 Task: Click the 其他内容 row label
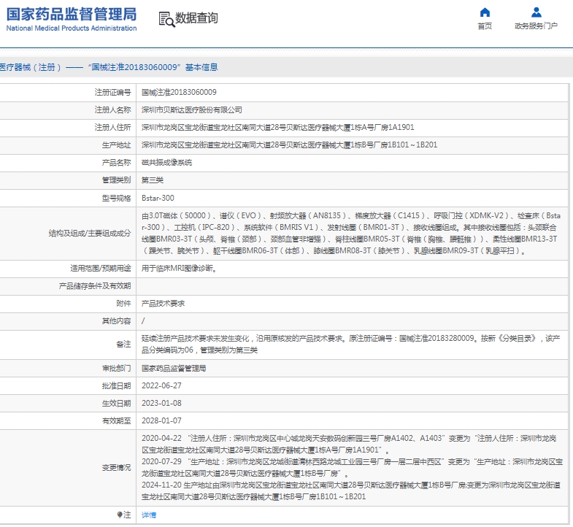(x=116, y=321)
